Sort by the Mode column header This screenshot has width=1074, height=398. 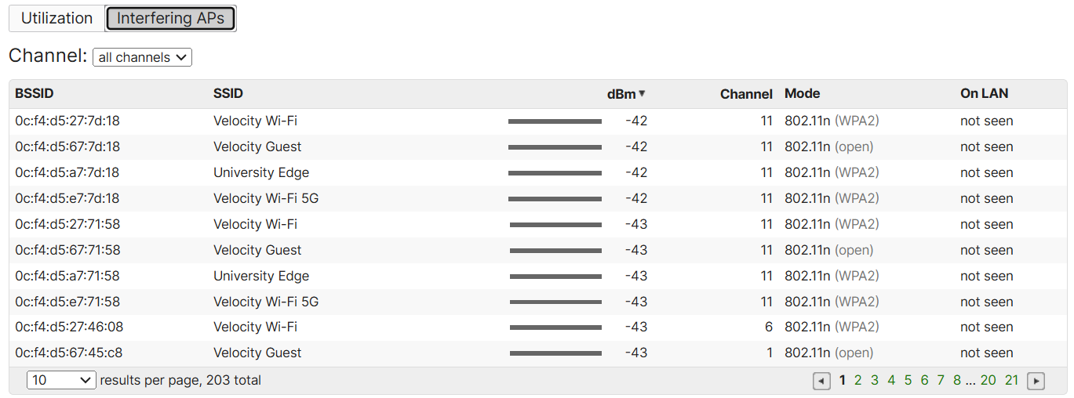802,93
